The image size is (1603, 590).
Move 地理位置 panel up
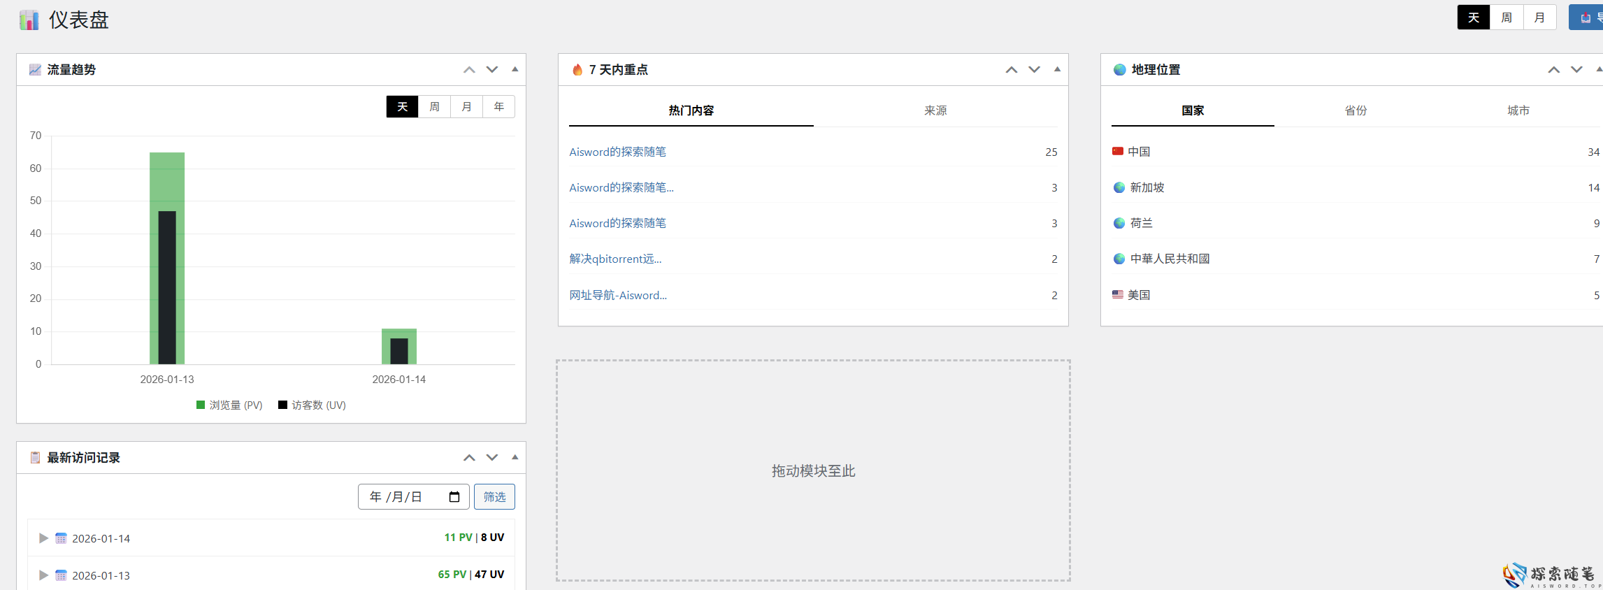click(1553, 69)
